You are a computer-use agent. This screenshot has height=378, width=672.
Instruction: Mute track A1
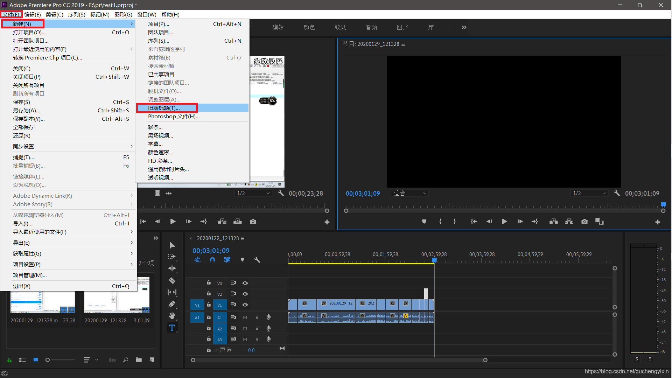pyautogui.click(x=245, y=317)
